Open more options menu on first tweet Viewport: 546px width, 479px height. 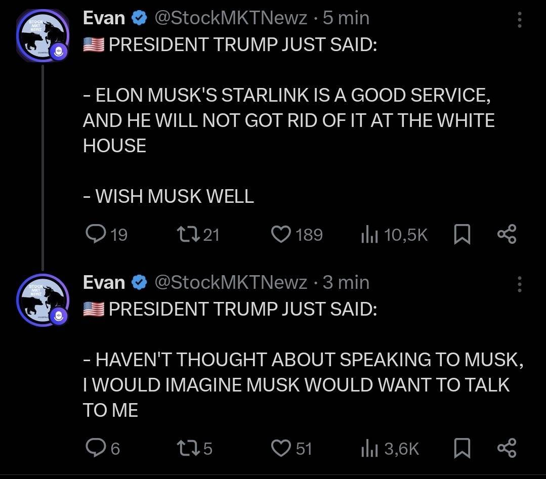coord(519,19)
